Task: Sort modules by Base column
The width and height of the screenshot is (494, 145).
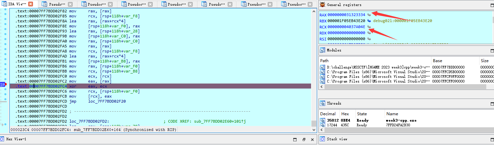Action: [455, 61]
